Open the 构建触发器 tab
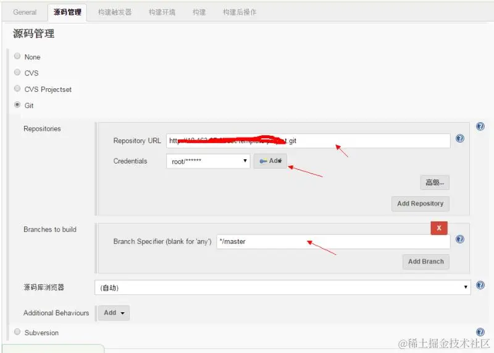Image resolution: width=494 pixels, height=353 pixels. coord(115,12)
